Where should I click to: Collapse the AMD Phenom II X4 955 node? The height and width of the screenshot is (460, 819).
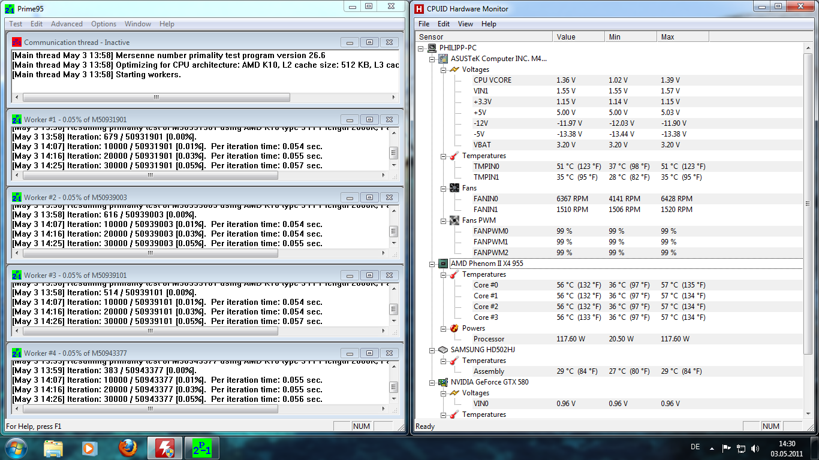pos(432,264)
